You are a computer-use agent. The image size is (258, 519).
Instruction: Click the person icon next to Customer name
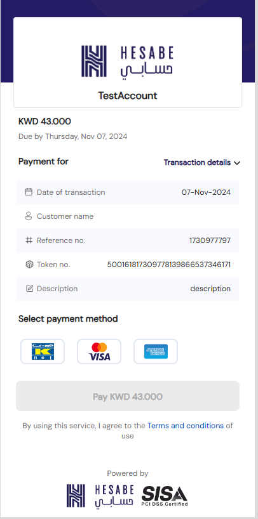[x=29, y=216]
